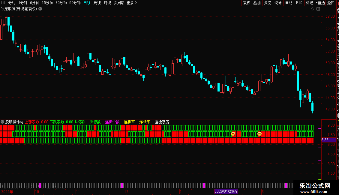The height and width of the screenshot is (195, 339).
Task: Click the 下跌家数: 0.00 readout
Action: click(x=61, y=122)
